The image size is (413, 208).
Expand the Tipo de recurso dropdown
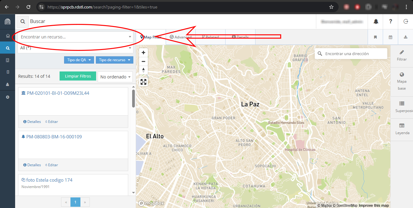114,60
